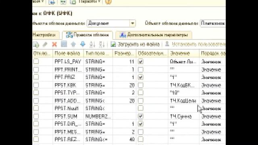Open the Дополнительные параметры tab
This screenshot has width=258, height=145.
point(154,35)
